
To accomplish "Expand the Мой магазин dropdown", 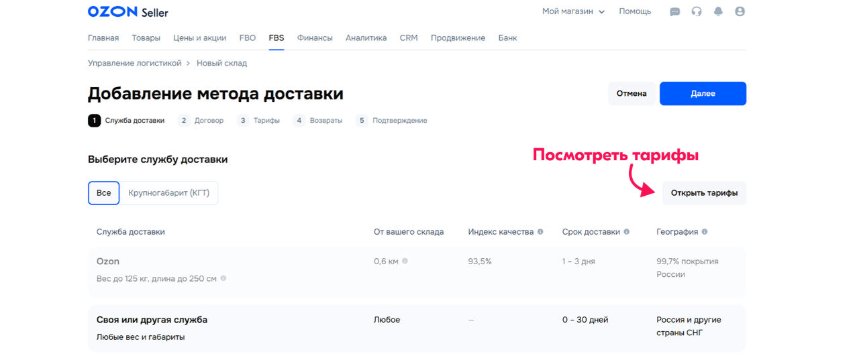I will point(573,11).
